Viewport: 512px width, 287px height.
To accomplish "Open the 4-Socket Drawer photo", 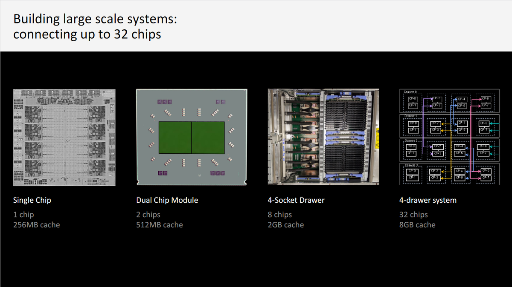I will pos(323,137).
